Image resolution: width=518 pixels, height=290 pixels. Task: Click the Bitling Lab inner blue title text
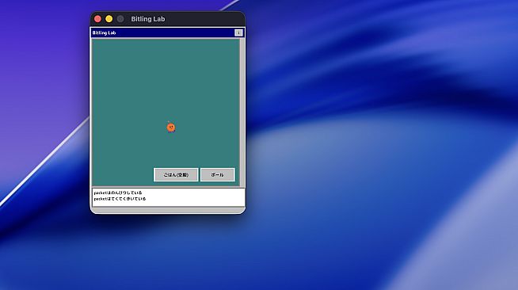coord(104,32)
